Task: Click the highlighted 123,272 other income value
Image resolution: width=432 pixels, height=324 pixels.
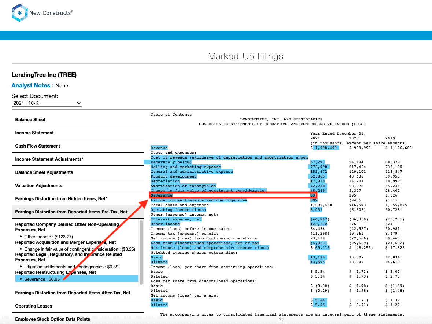Action: [319, 224]
